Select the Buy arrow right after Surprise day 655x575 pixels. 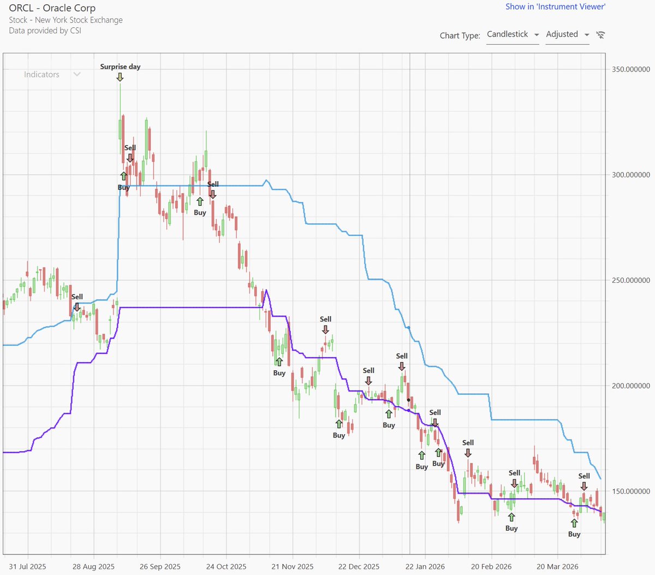pos(124,176)
